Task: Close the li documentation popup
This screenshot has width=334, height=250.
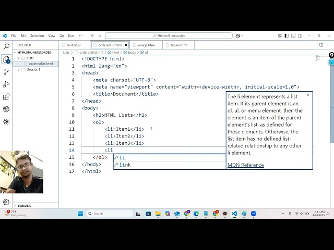Action: 308,95
